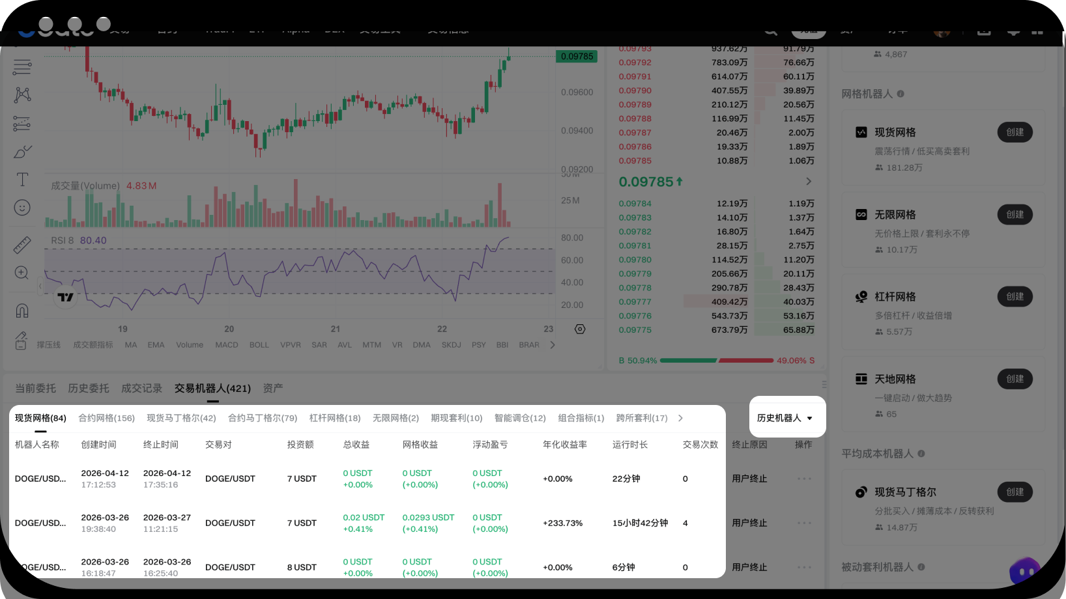Show more bot tabs after 跨所套利

pos(680,418)
